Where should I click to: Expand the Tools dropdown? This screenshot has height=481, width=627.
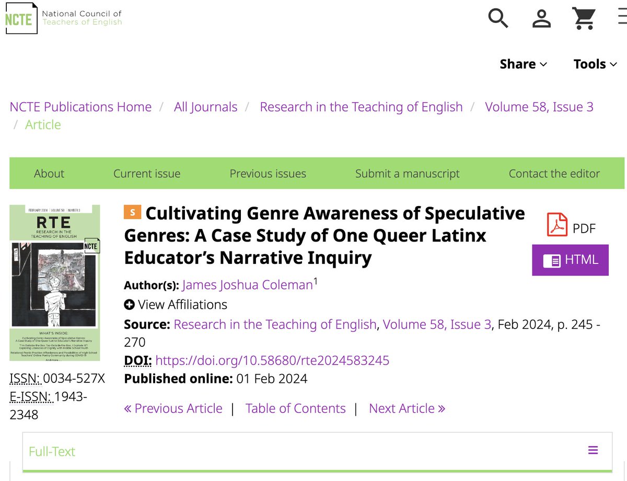pyautogui.click(x=595, y=64)
